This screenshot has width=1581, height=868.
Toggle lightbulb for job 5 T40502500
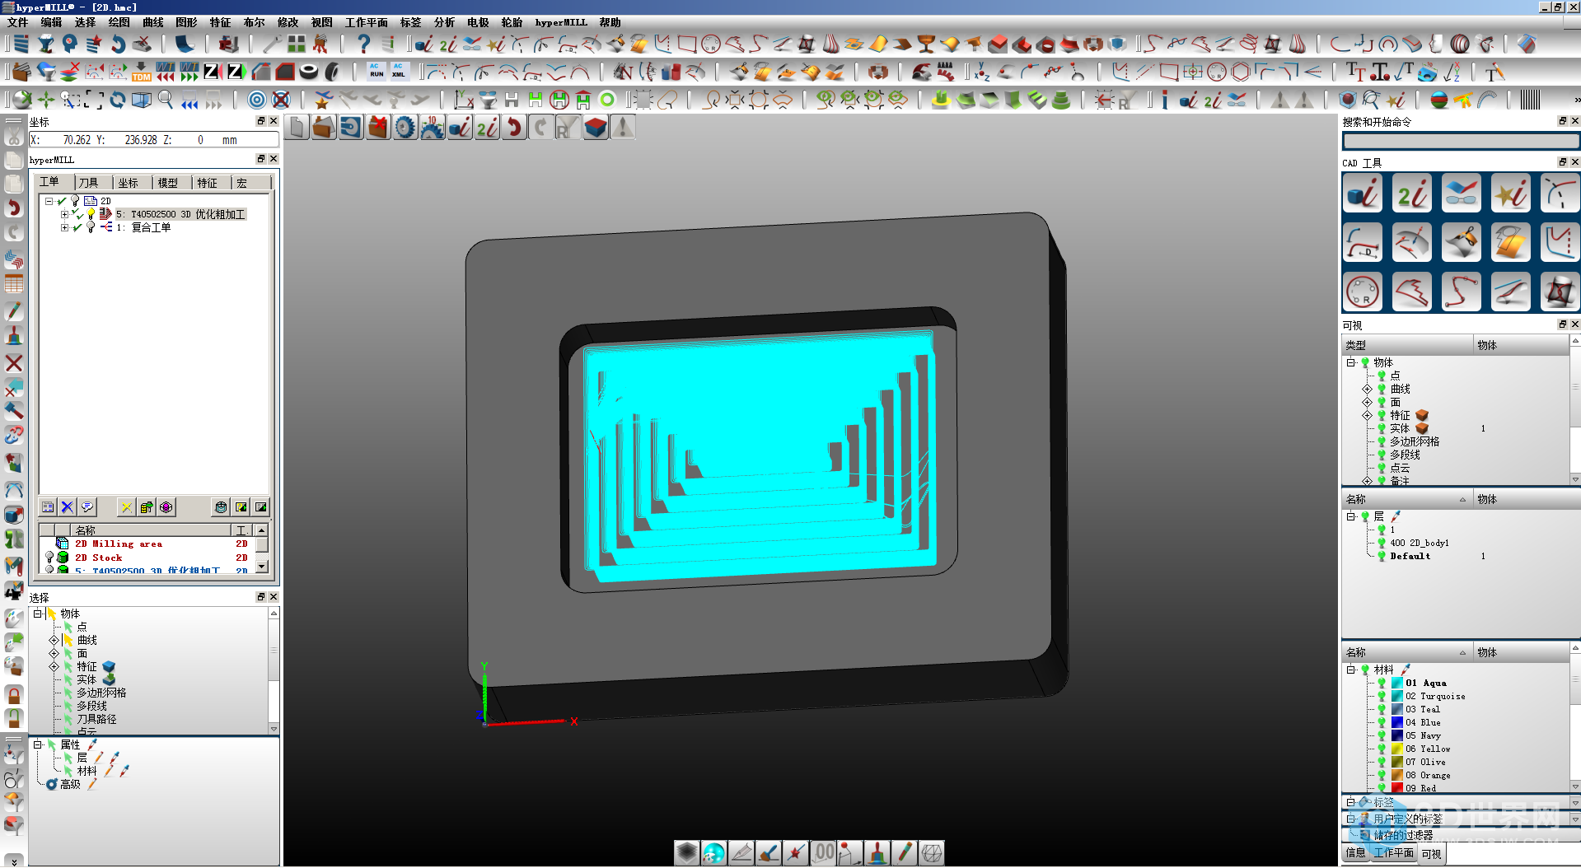[91, 214]
